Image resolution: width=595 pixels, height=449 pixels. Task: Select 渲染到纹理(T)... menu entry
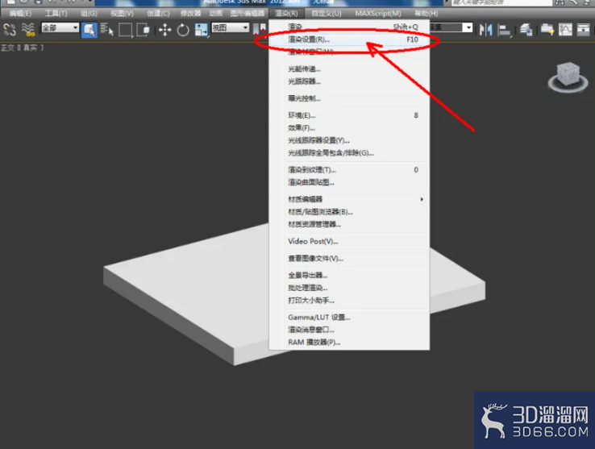tap(349, 169)
